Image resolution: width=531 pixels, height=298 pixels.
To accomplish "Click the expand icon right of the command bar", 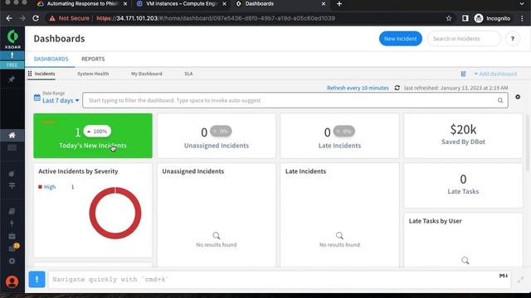I will [520, 280].
